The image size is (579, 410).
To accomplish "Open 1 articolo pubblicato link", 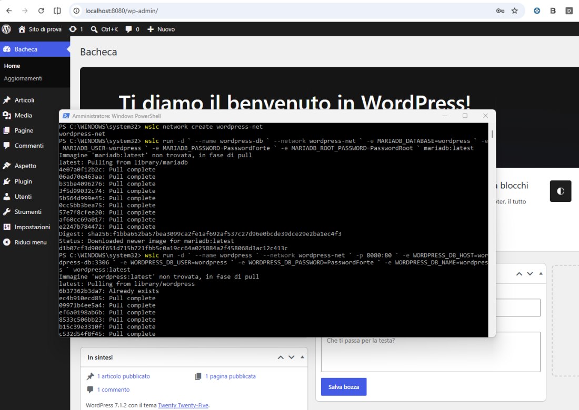I will (x=124, y=376).
